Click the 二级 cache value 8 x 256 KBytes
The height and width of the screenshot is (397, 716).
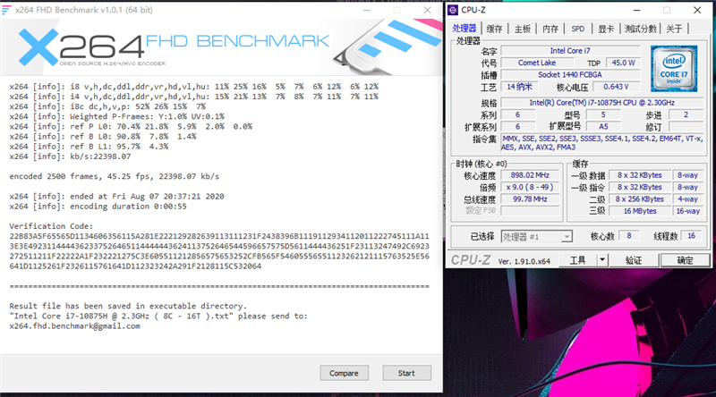(x=640, y=199)
